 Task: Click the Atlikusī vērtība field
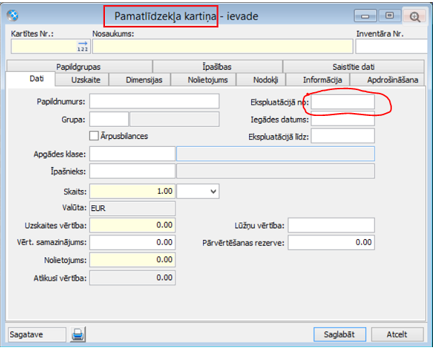coord(132,277)
